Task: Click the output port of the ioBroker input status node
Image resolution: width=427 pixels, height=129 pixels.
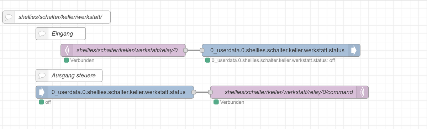Action: coord(194,92)
